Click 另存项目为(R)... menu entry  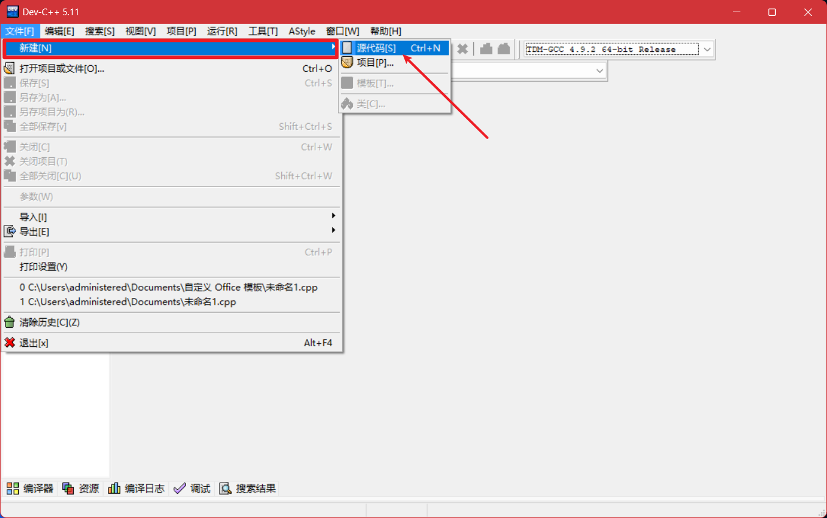point(171,112)
